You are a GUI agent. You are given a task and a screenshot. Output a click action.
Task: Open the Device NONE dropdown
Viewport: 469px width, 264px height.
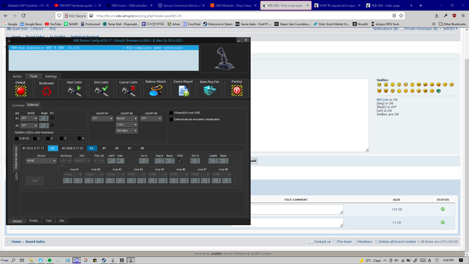click(x=41, y=161)
